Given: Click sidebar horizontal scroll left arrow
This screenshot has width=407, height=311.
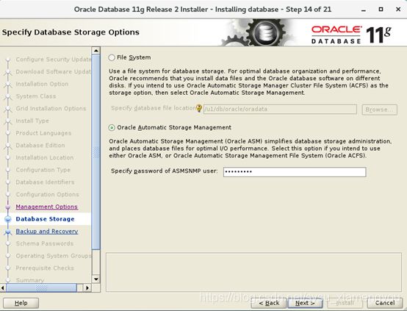Looking at the screenshot, I should 3,288.
